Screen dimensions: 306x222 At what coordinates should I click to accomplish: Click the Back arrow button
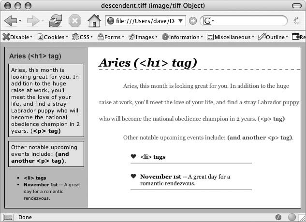point(11,21)
